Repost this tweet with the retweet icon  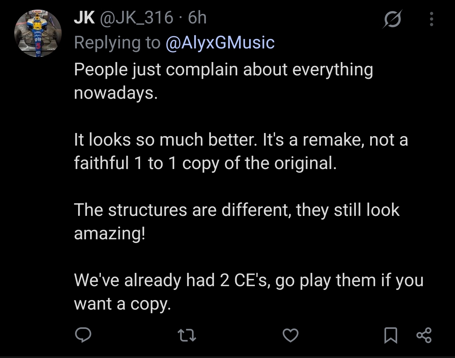[x=187, y=336]
